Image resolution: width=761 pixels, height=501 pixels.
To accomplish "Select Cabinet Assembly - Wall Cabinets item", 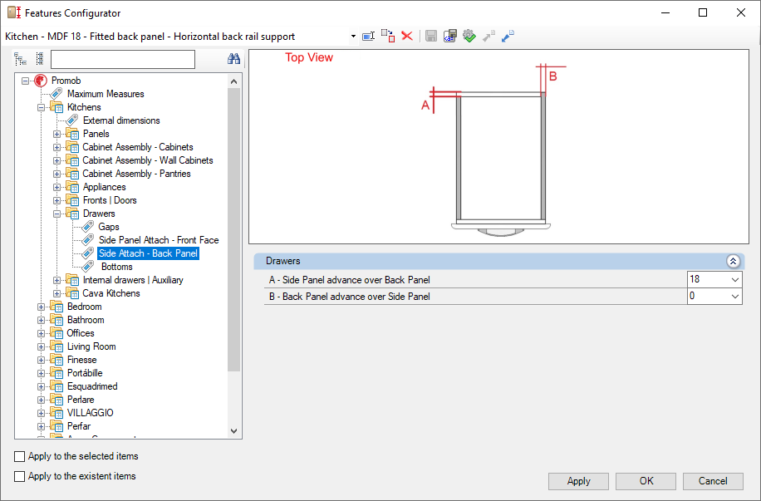I will coord(148,160).
